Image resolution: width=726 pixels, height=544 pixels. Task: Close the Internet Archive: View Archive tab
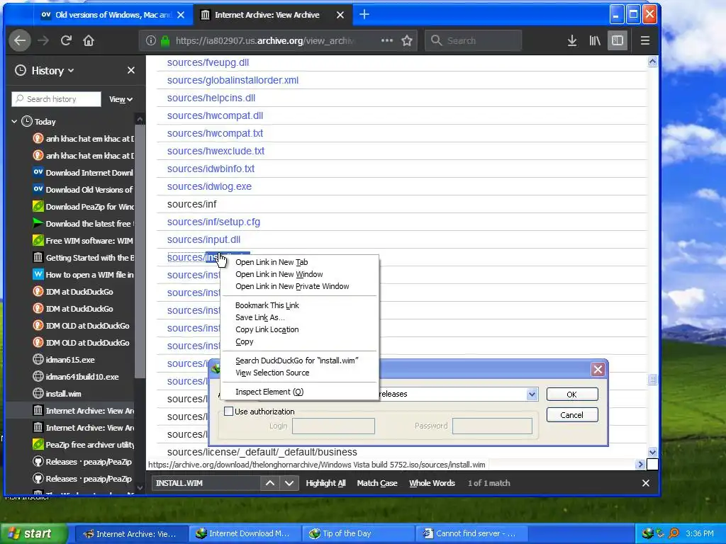pos(340,15)
